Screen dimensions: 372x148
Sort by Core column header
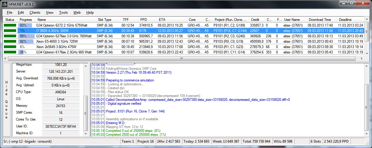click(195, 20)
